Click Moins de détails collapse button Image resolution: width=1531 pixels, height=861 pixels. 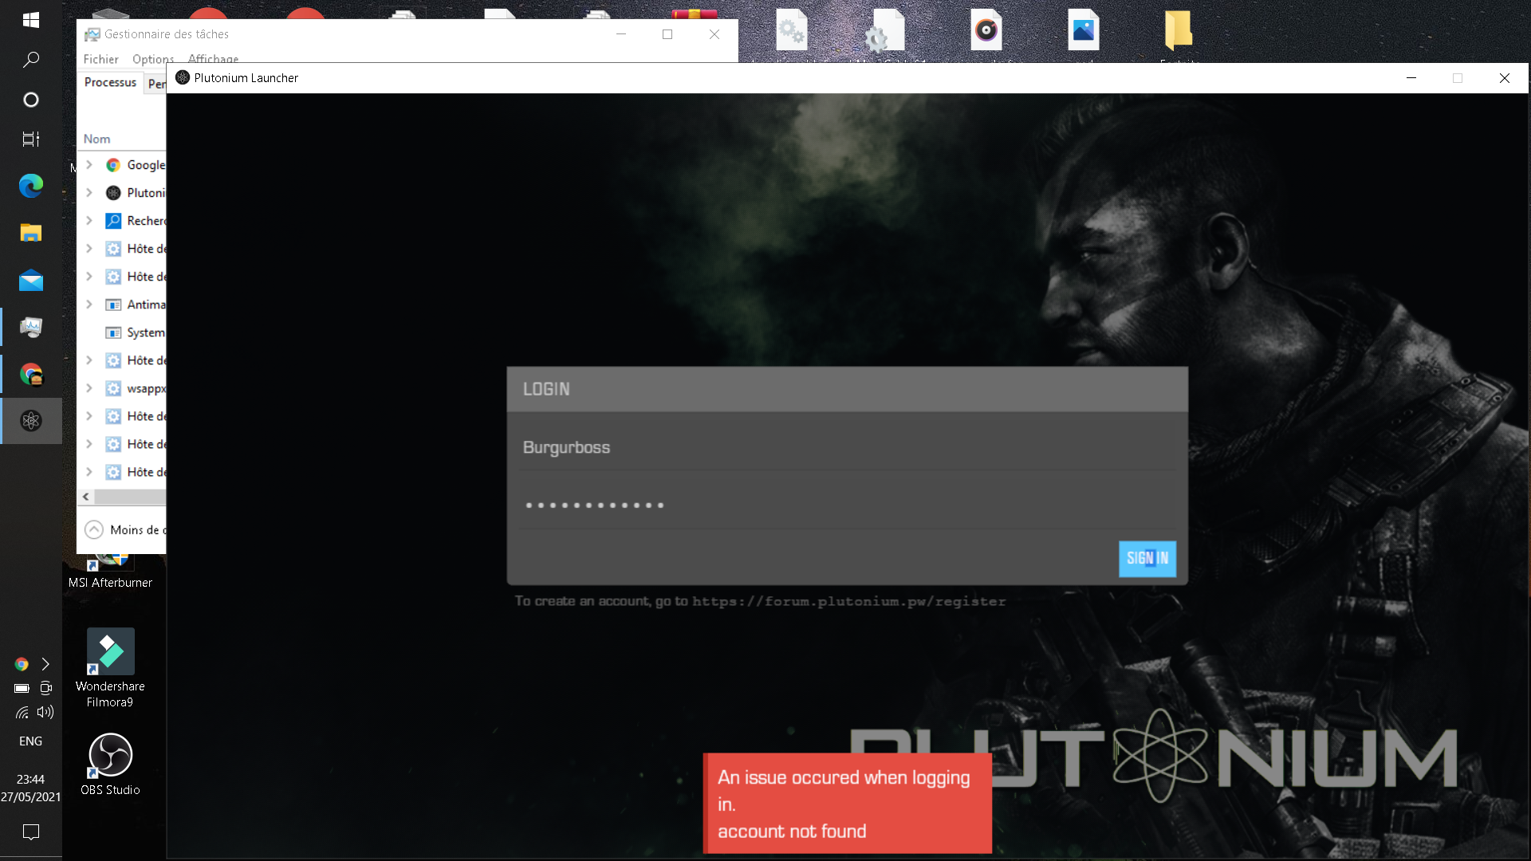point(125,530)
